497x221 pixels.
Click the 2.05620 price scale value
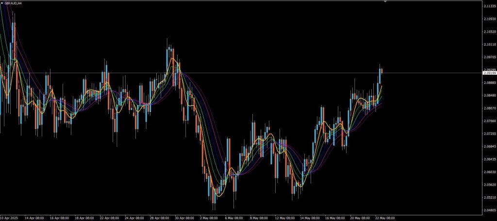point(490,185)
